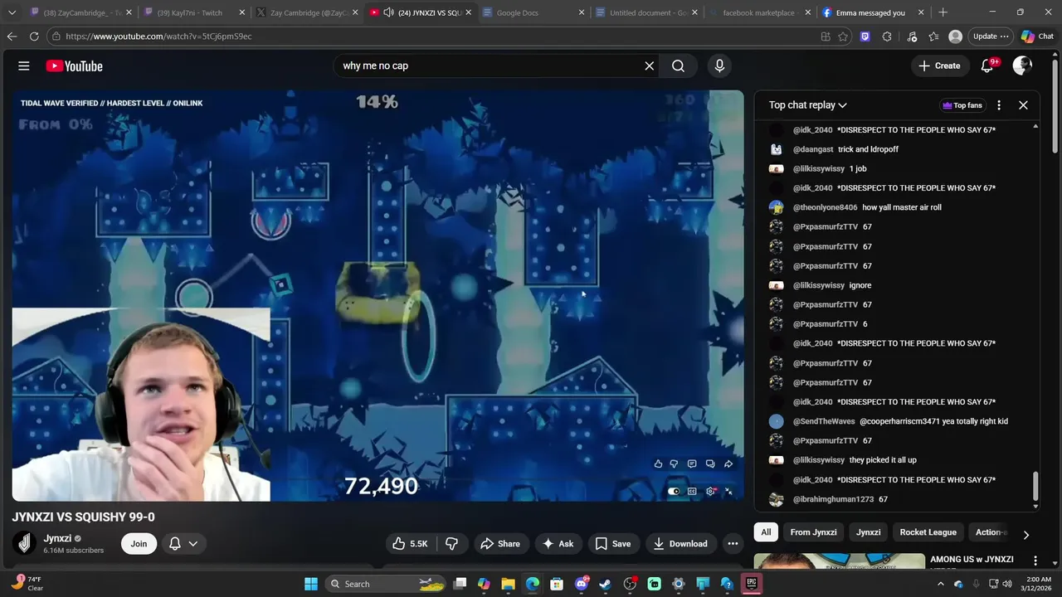The image size is (1062, 597).
Task: Open Steam from the taskbar
Action: tap(605, 584)
